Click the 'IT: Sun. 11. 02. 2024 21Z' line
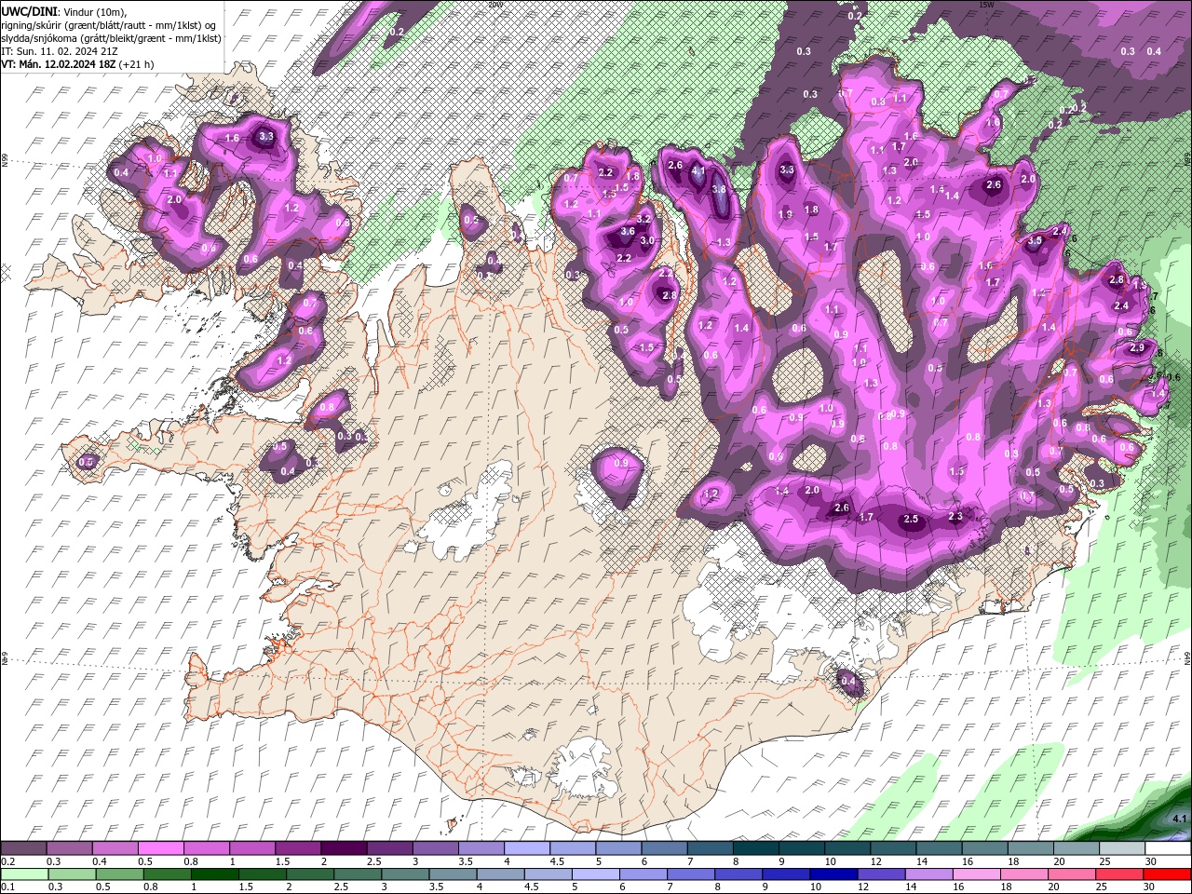Screen dimensions: 1192x894 [59, 51]
